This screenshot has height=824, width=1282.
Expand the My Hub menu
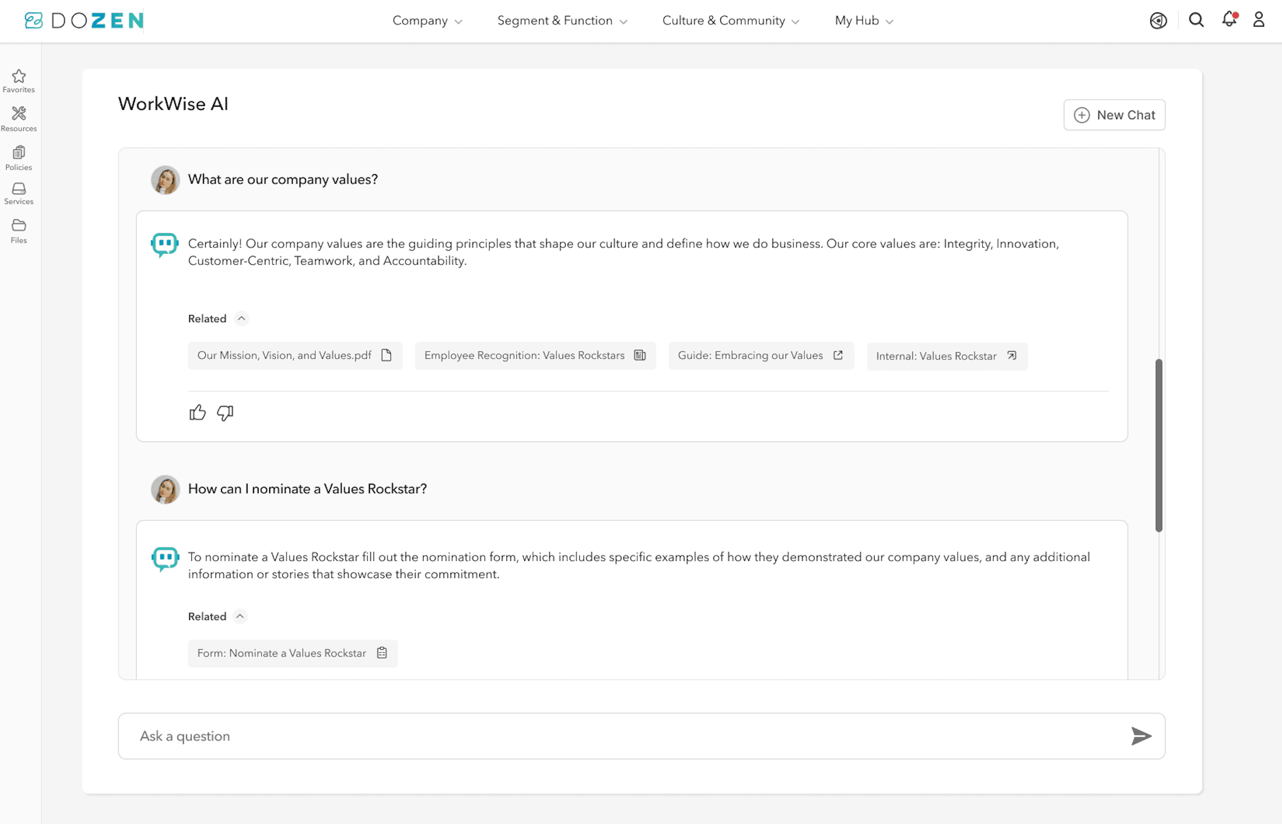tap(864, 20)
